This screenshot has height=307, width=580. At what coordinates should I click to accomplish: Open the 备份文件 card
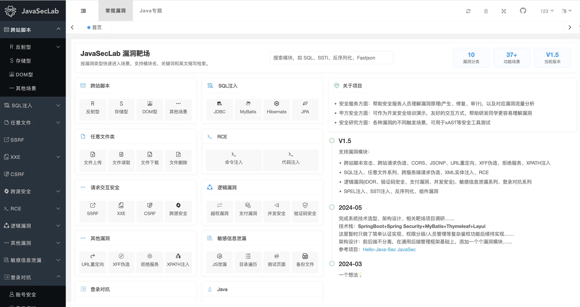305,262
